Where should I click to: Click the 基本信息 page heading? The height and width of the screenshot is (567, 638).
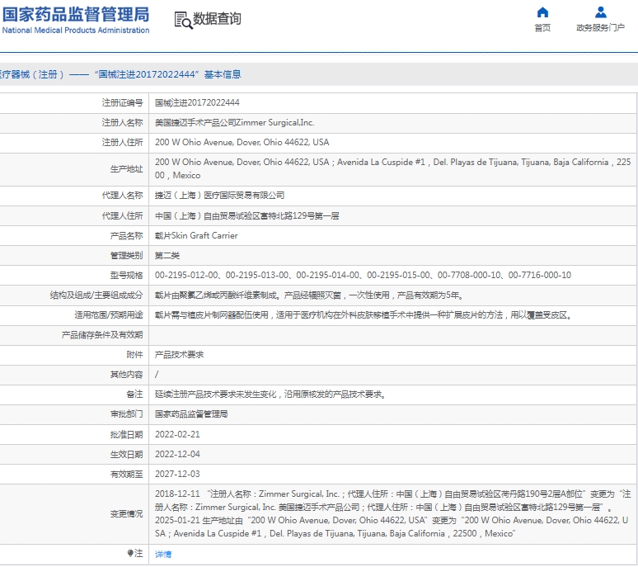(x=223, y=74)
